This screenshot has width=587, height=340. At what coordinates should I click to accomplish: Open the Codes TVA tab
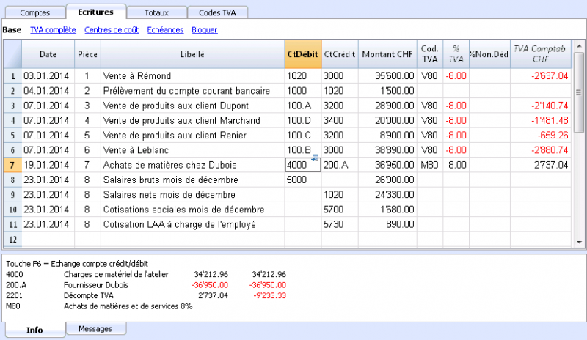tap(217, 12)
